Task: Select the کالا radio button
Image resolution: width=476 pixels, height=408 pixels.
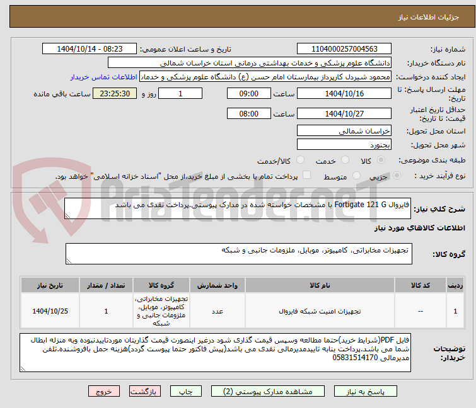Action: click(x=381, y=160)
